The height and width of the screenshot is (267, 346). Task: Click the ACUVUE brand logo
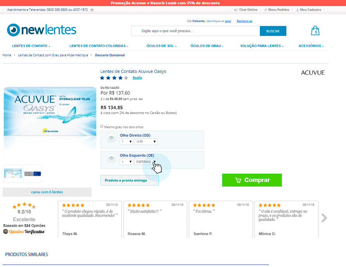[x=313, y=73]
